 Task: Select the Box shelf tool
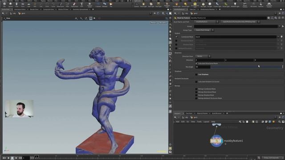click(4, 4)
